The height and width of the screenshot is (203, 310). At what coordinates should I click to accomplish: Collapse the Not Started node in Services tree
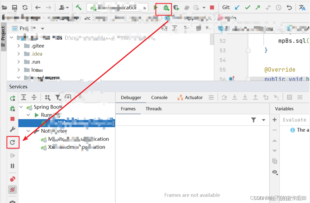pyautogui.click(x=29, y=131)
